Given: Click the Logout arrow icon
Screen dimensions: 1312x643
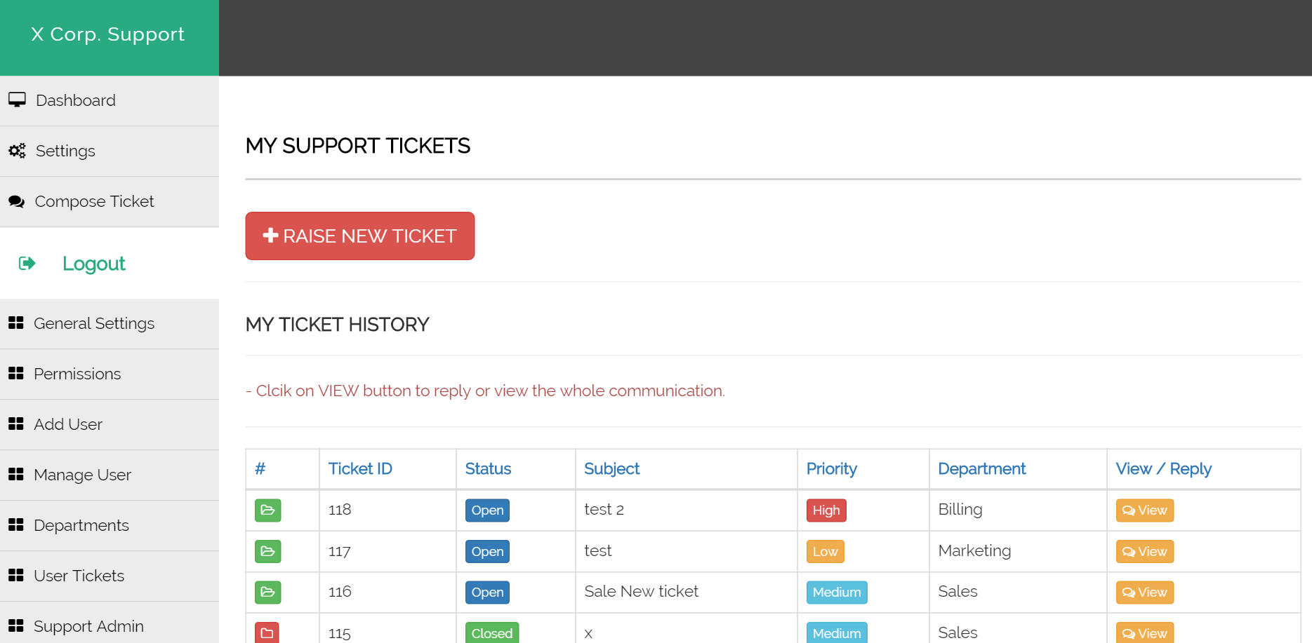Looking at the screenshot, I should coord(27,263).
